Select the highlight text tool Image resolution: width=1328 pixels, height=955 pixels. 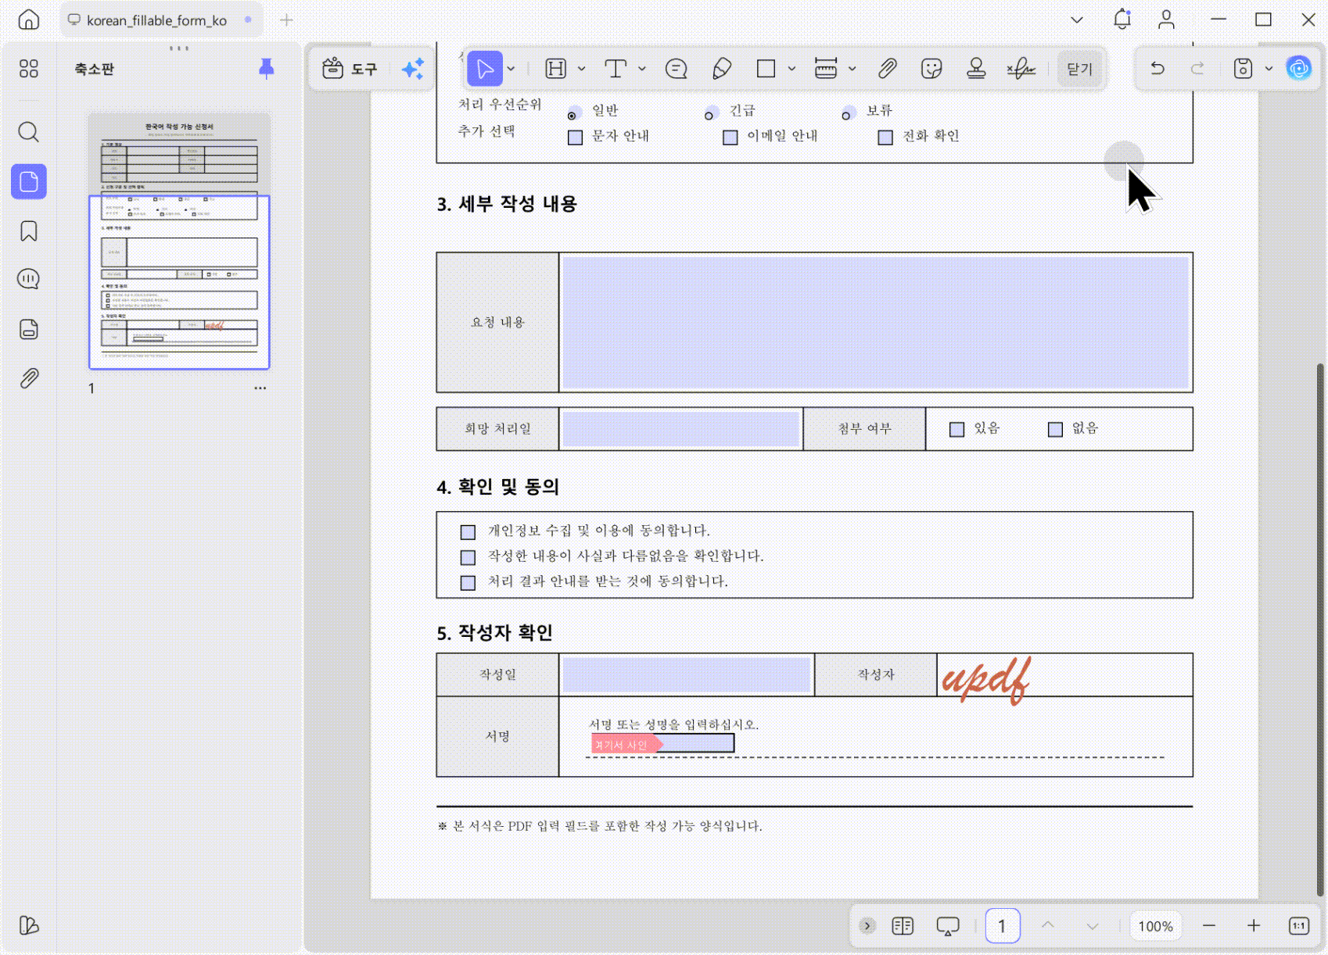click(x=555, y=69)
